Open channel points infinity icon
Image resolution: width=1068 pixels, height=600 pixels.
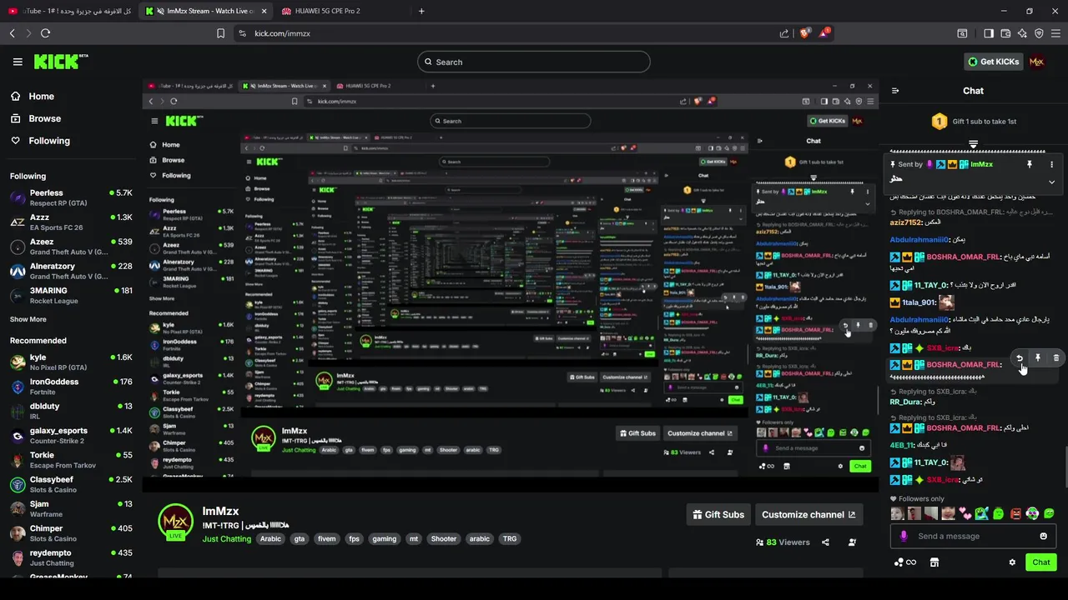click(x=905, y=562)
